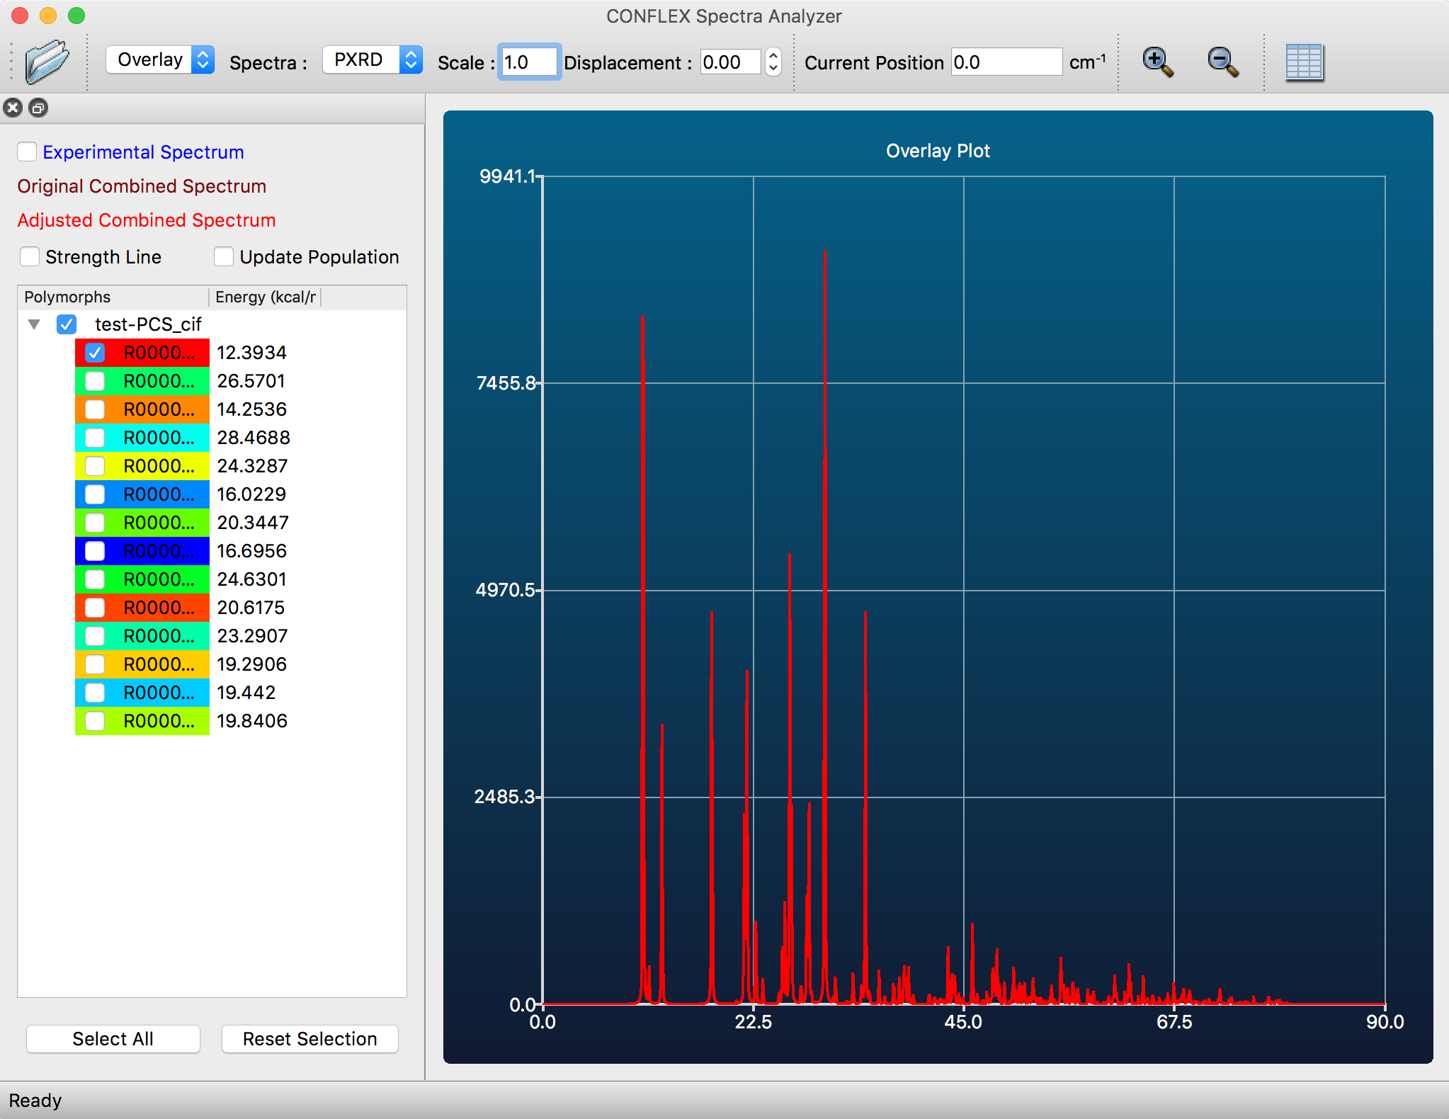Select the Original Combined Spectrum label
The height and width of the screenshot is (1119, 1449).
coord(141,186)
